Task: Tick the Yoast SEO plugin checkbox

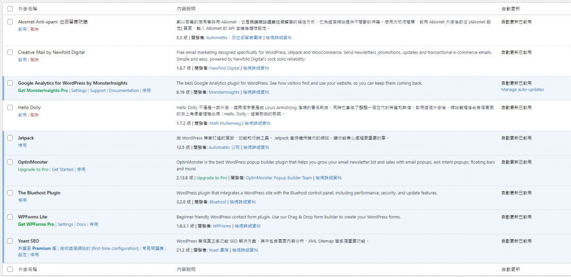Action: (10, 241)
